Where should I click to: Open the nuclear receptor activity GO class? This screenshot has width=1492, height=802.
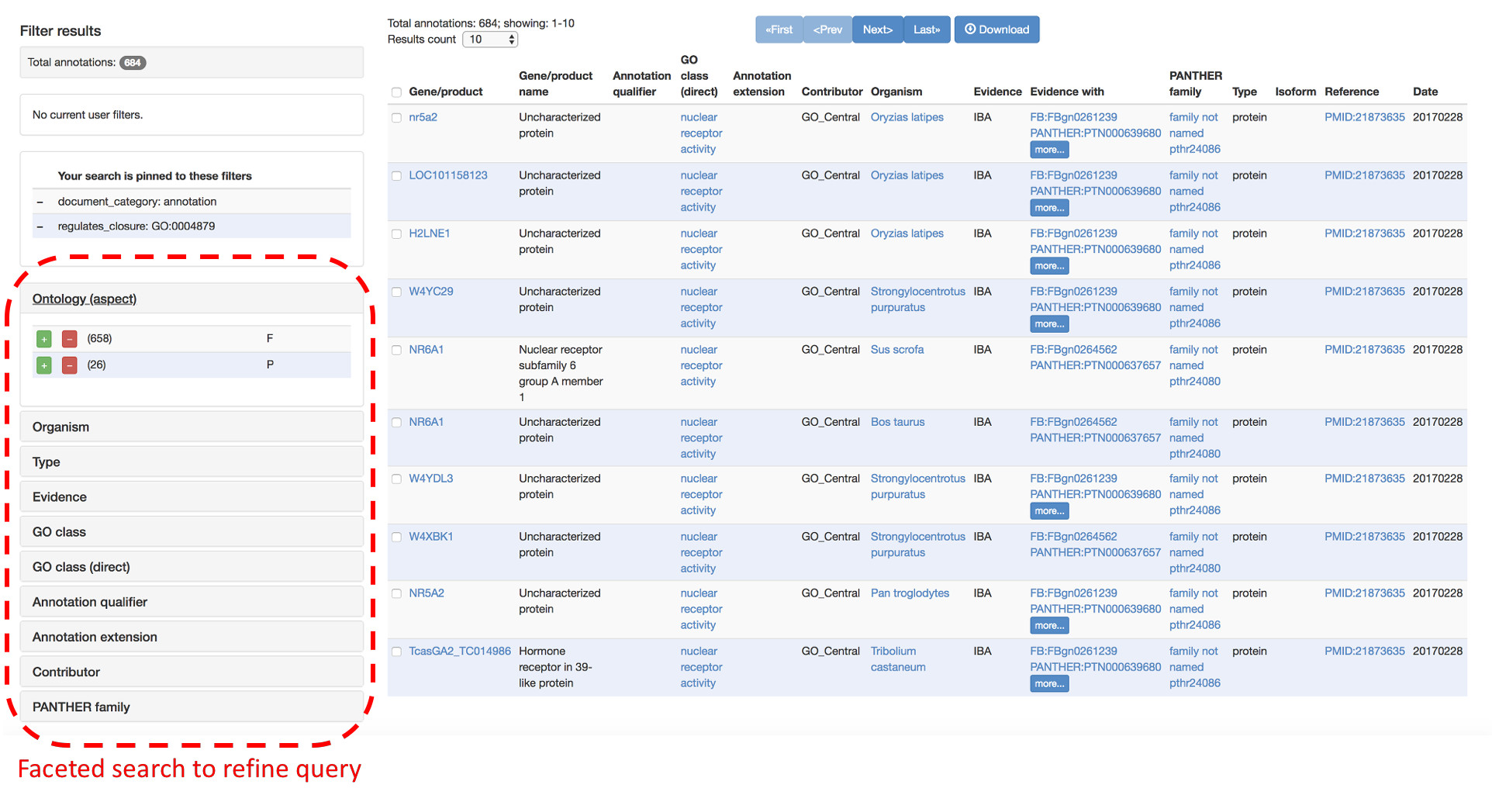point(700,133)
